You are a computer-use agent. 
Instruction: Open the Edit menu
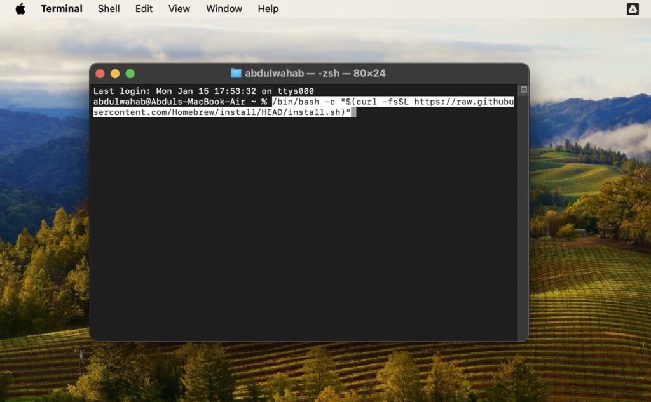pyautogui.click(x=143, y=9)
